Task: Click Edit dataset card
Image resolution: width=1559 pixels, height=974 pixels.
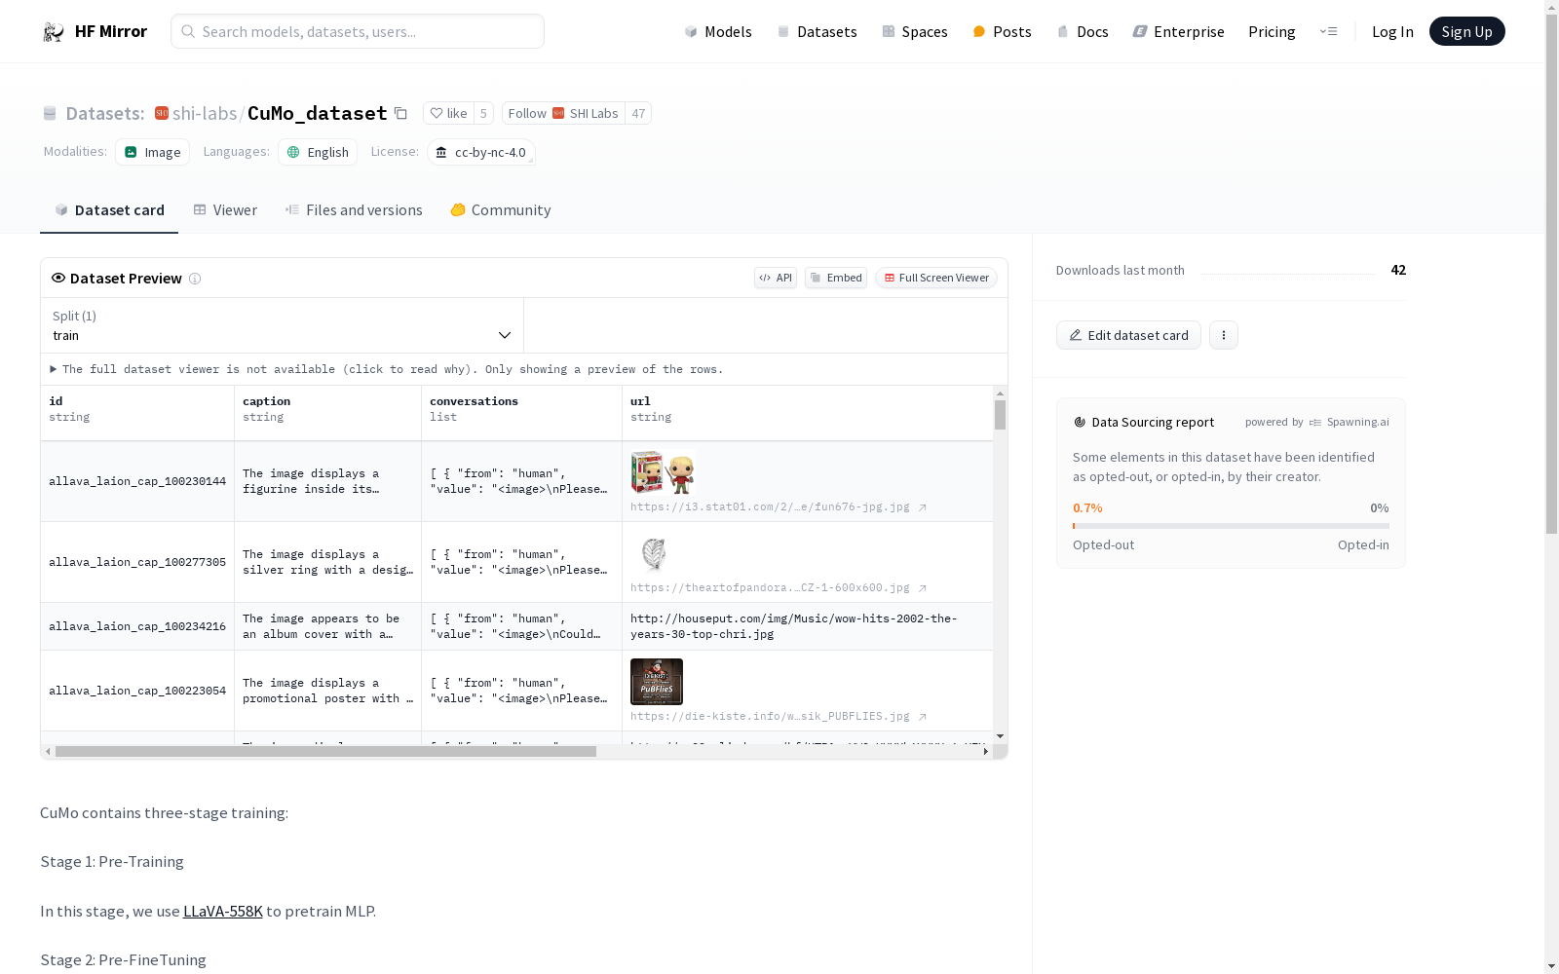Action: click(1128, 335)
